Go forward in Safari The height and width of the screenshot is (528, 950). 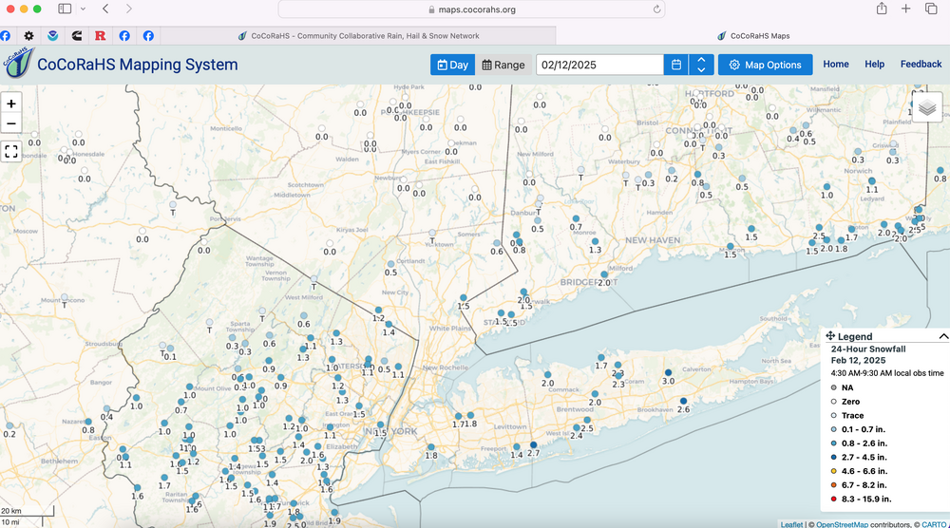(x=128, y=9)
